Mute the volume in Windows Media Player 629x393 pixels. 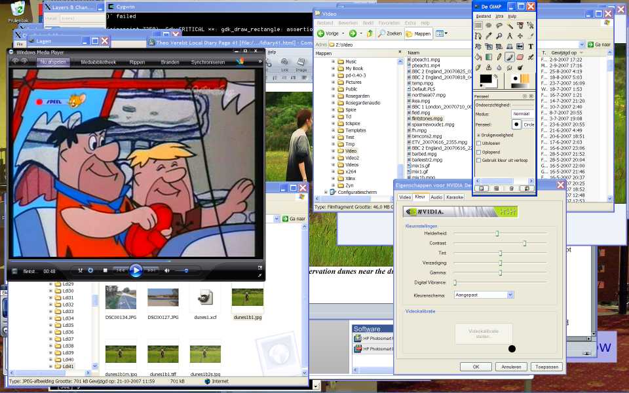(167, 271)
